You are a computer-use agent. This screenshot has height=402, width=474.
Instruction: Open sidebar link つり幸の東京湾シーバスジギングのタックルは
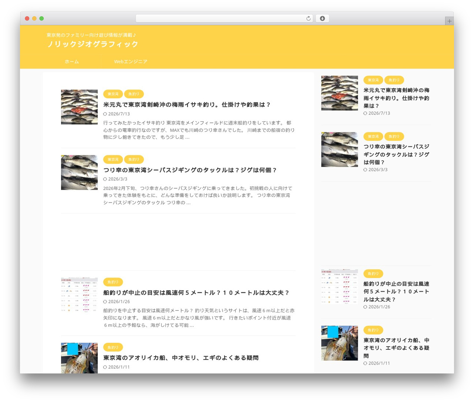coord(397,155)
